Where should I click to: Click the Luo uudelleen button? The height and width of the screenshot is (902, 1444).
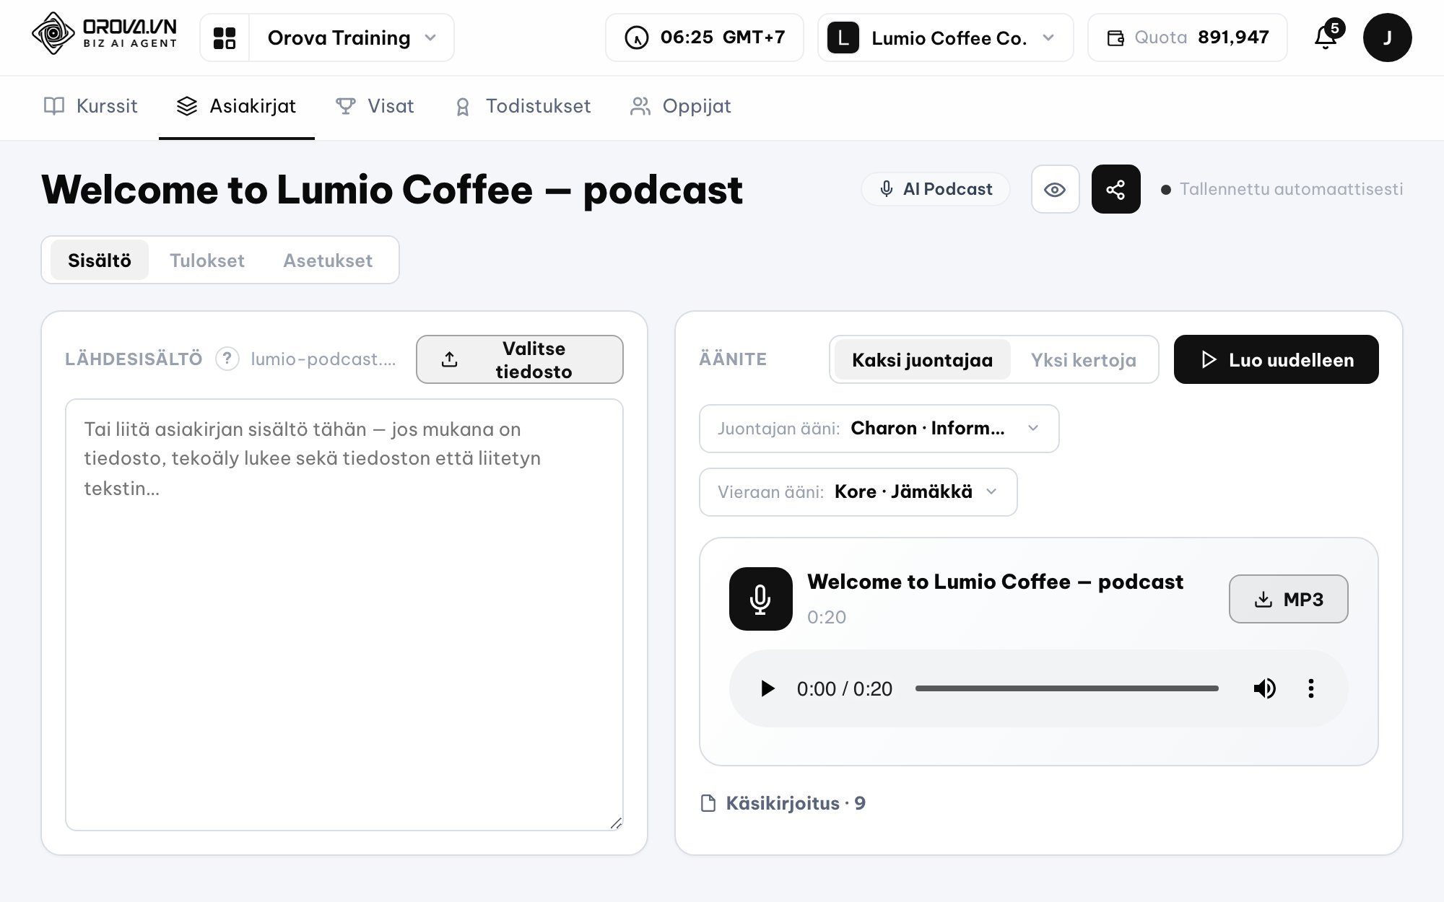tap(1276, 359)
